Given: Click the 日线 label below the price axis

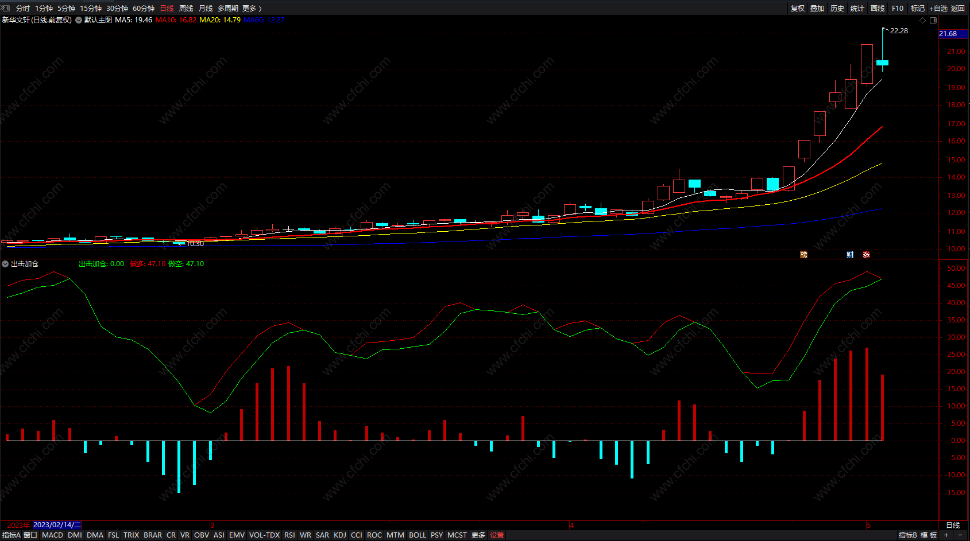Looking at the screenshot, I should [x=953, y=526].
